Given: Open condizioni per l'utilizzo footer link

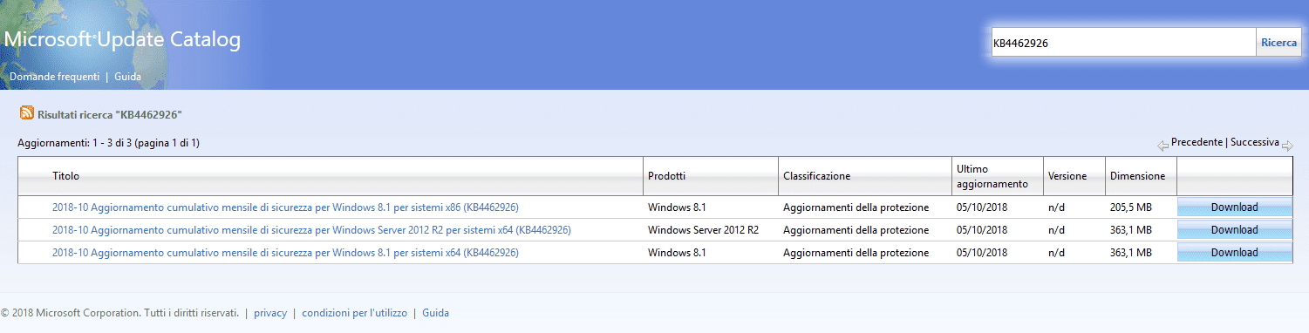Looking at the screenshot, I should (353, 313).
